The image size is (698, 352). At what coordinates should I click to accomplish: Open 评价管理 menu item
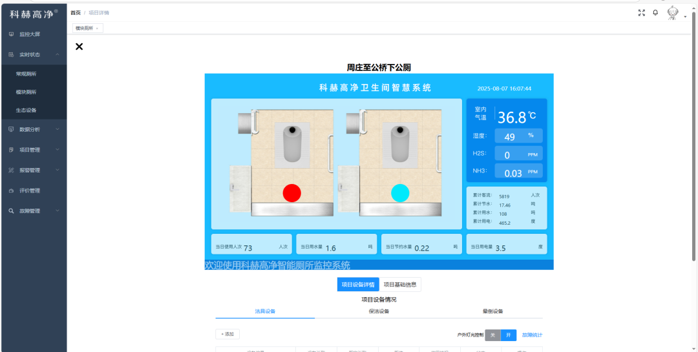click(x=34, y=191)
